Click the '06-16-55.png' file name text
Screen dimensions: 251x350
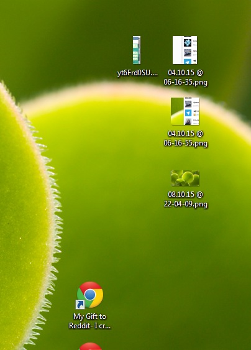[185, 143]
